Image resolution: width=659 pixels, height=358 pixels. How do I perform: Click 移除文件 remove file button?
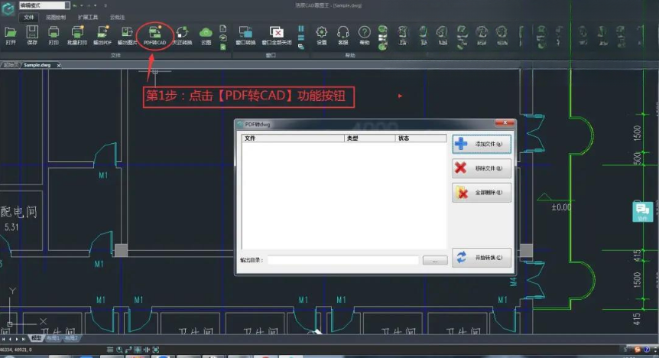tap(482, 168)
